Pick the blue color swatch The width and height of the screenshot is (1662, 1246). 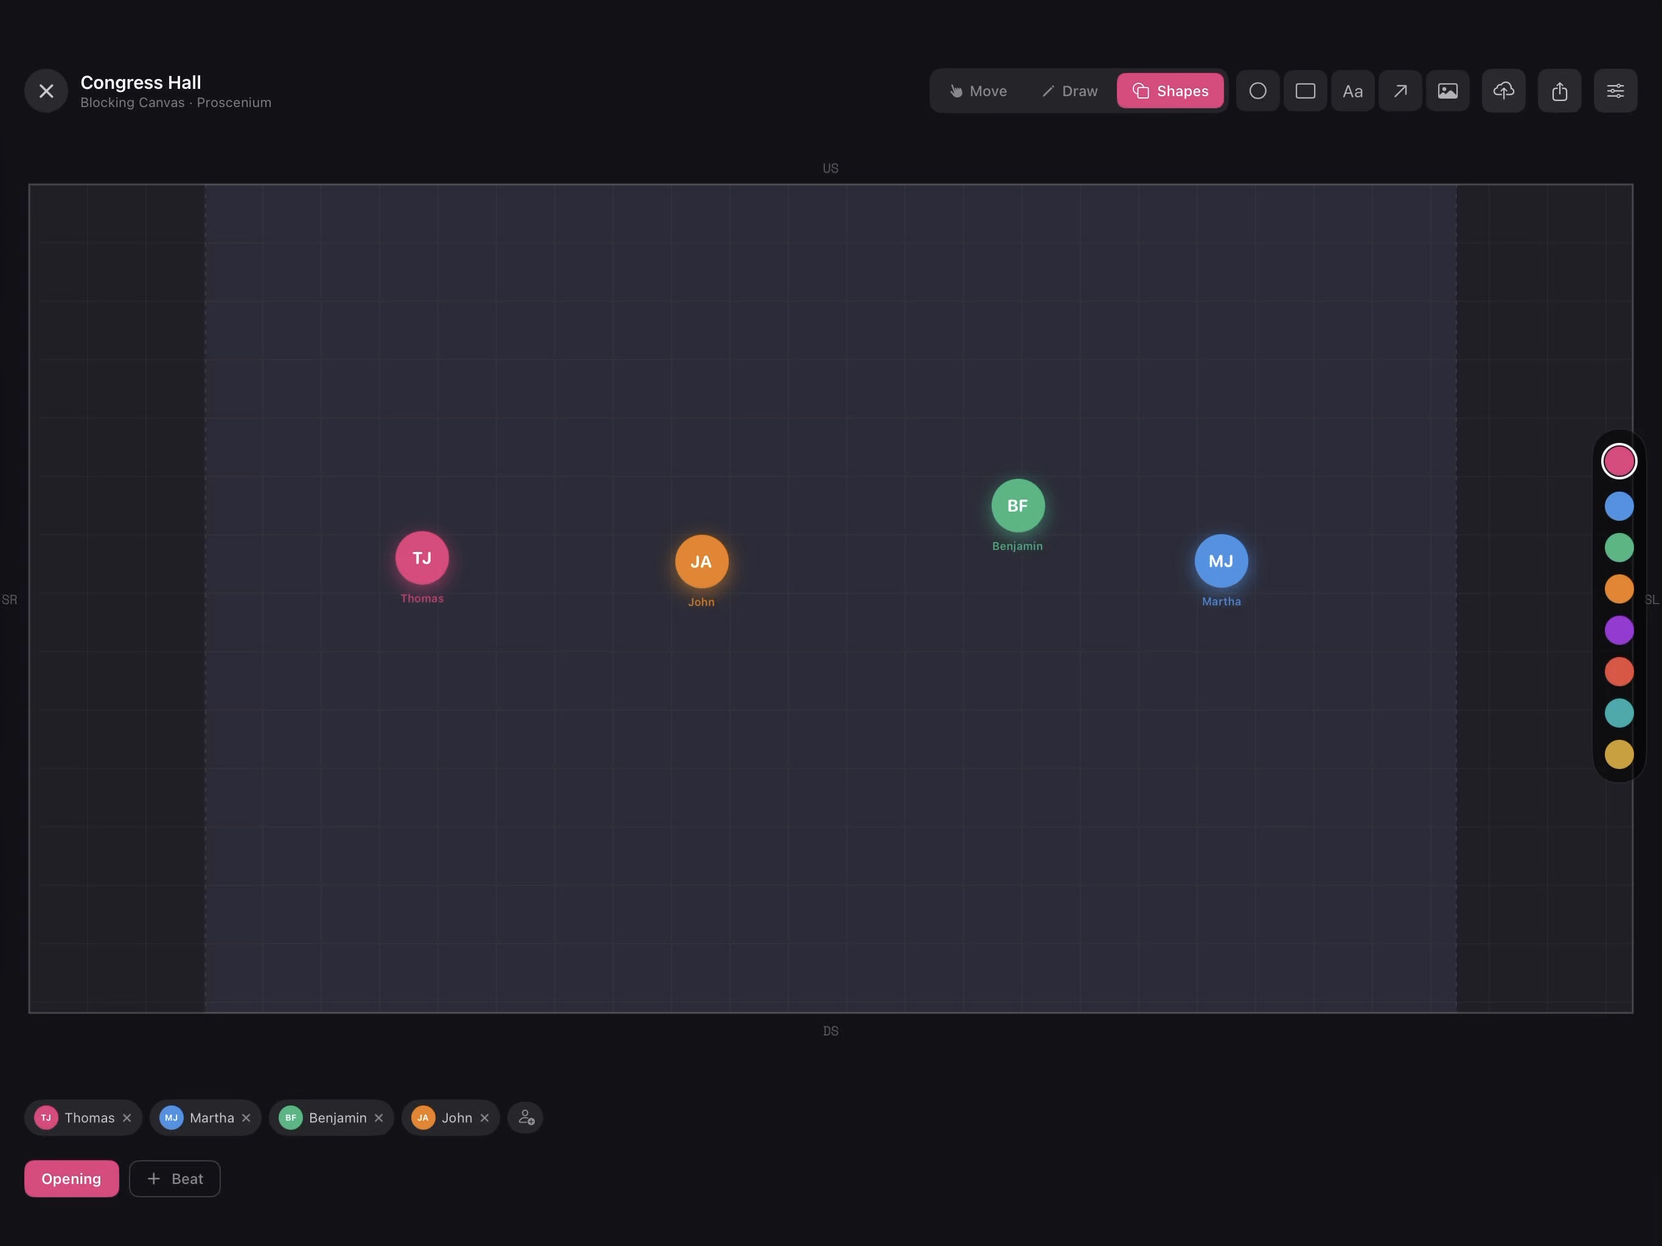(x=1619, y=506)
